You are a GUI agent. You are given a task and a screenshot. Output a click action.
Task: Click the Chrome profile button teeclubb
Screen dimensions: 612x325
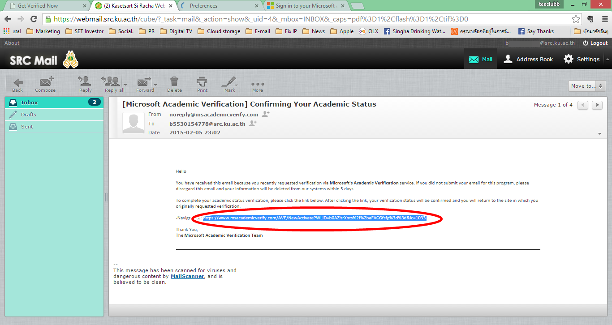549,4
